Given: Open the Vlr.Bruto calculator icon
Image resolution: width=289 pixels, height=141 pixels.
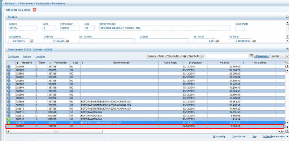Looking at the screenshot, I should coord(67,41).
